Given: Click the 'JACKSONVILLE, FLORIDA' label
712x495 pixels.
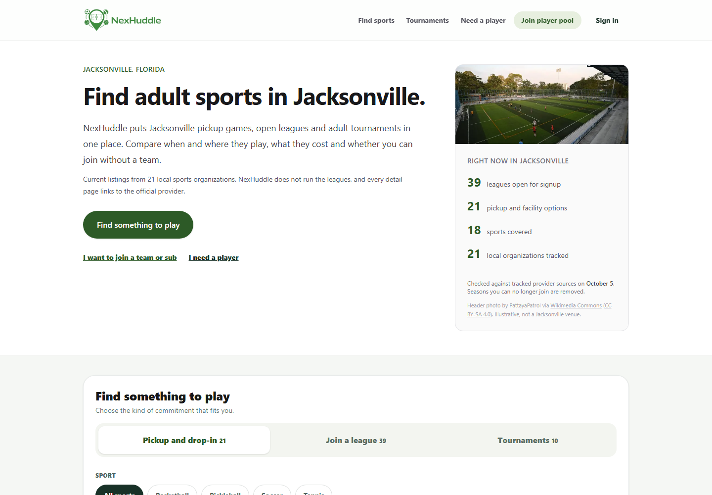Looking at the screenshot, I should click(x=124, y=69).
